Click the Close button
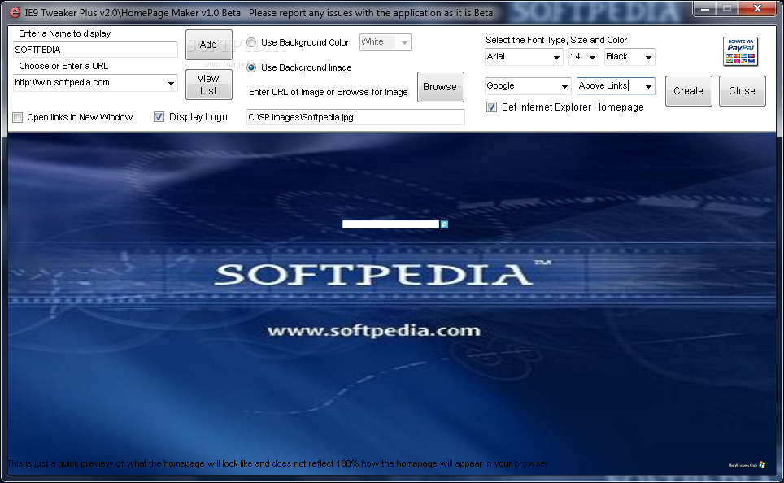Image resolution: width=784 pixels, height=483 pixels. tap(742, 91)
